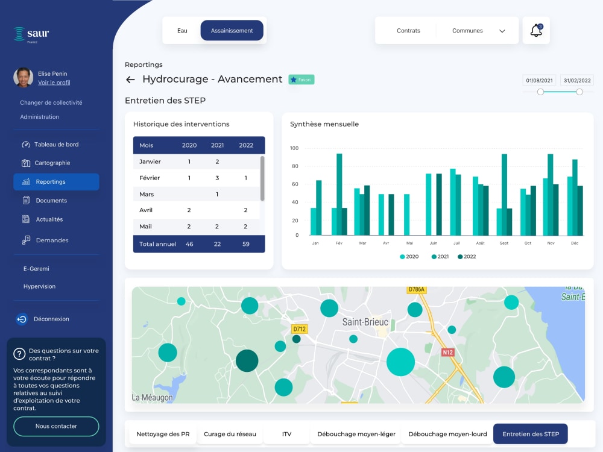The width and height of the screenshot is (603, 452).
Task: Go back with the left arrow
Action: [130, 80]
